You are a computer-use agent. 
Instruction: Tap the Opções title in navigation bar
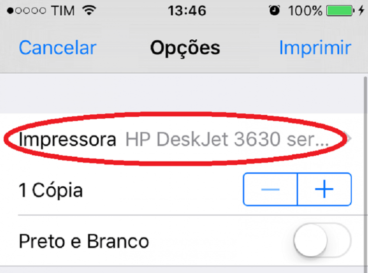185,48
